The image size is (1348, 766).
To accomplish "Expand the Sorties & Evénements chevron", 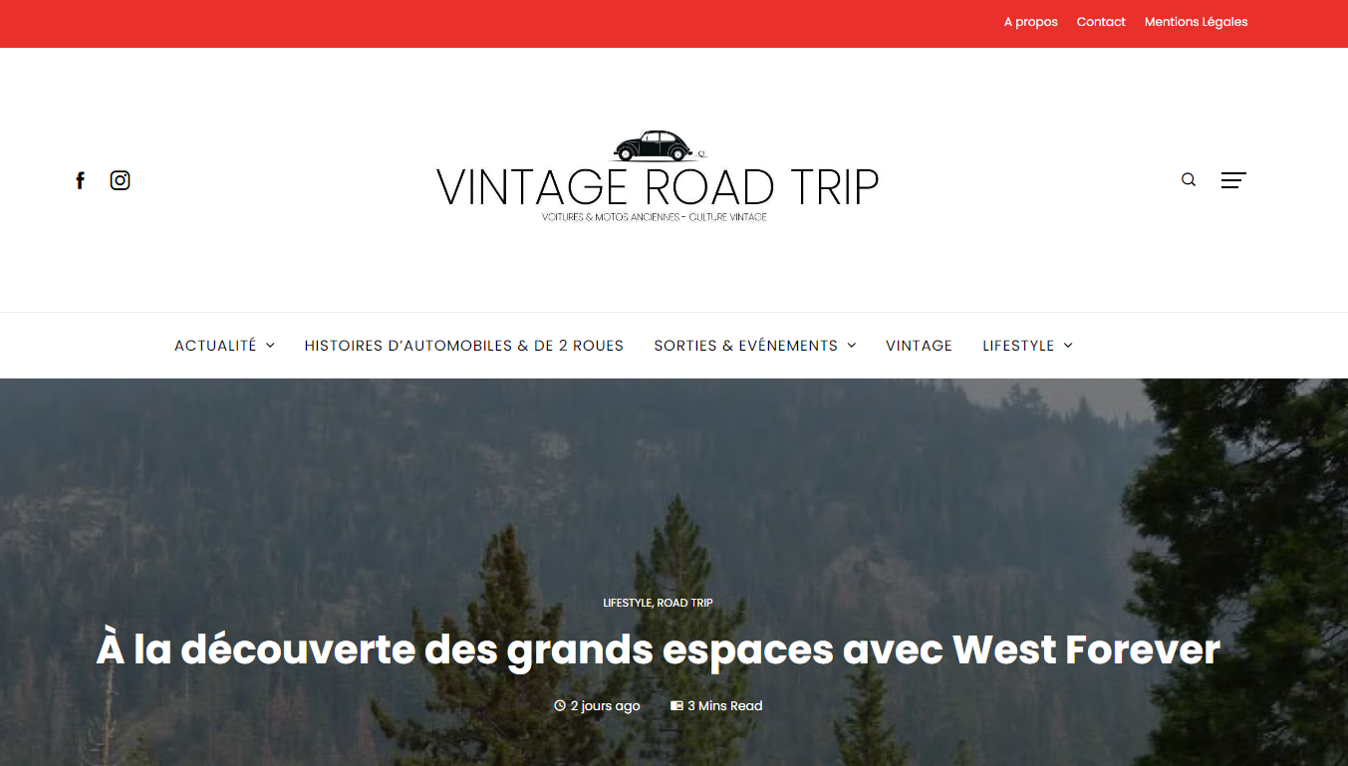I will pyautogui.click(x=852, y=346).
